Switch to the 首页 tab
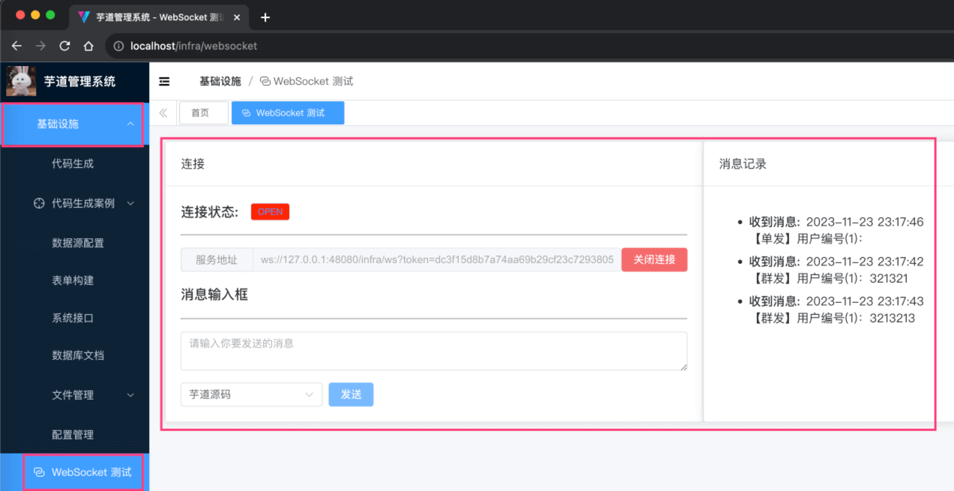 (x=203, y=112)
